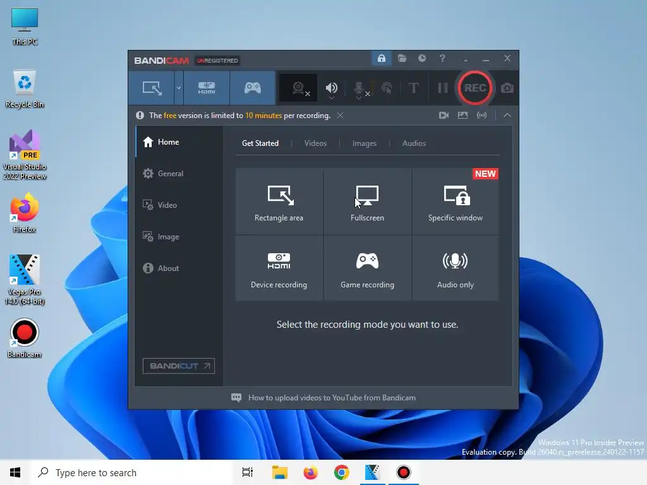Open Firefox from the taskbar
Screen dimensions: 647x485
(x=310, y=472)
